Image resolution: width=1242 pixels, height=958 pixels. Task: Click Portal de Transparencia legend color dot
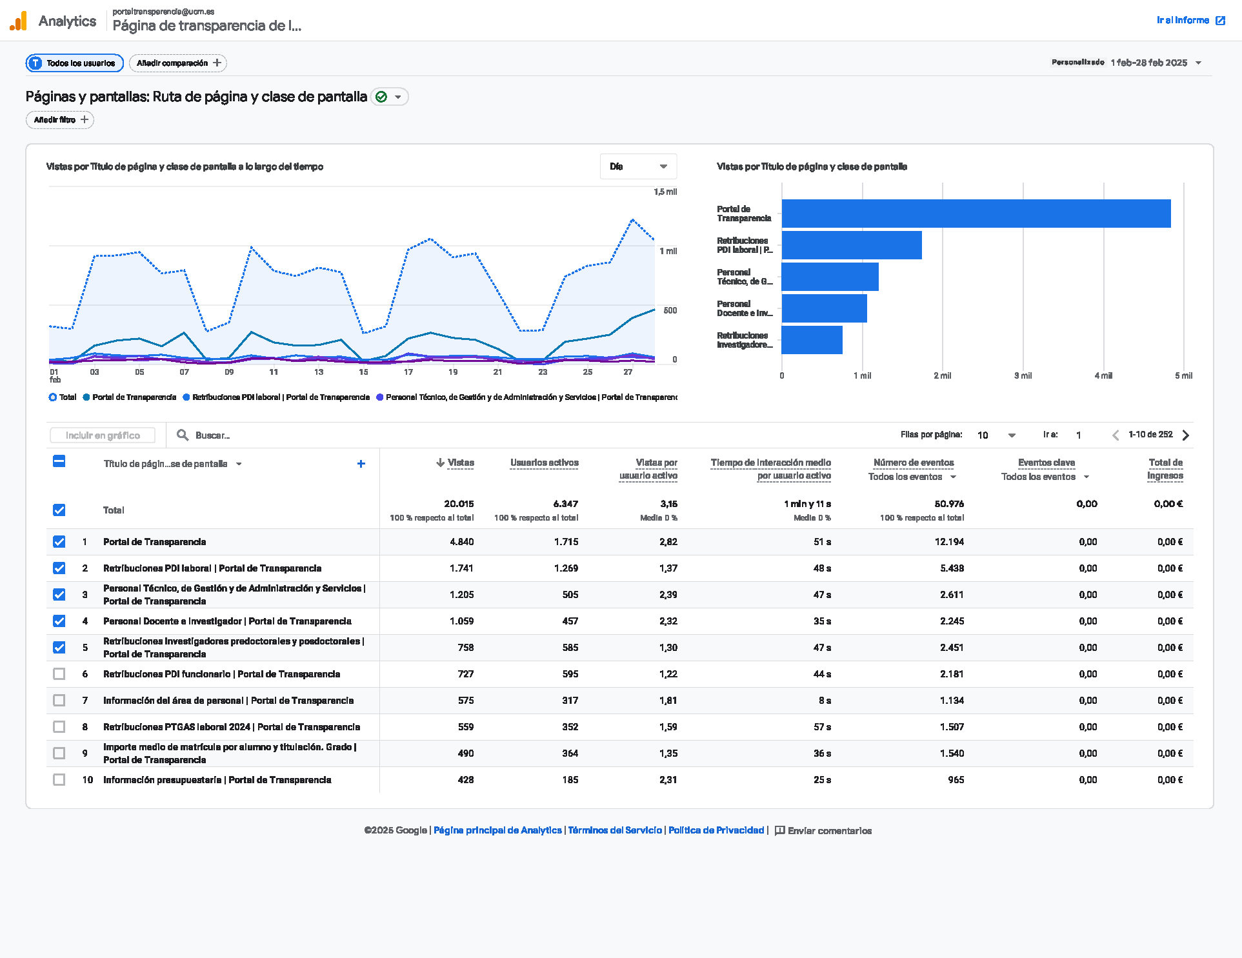(x=86, y=397)
